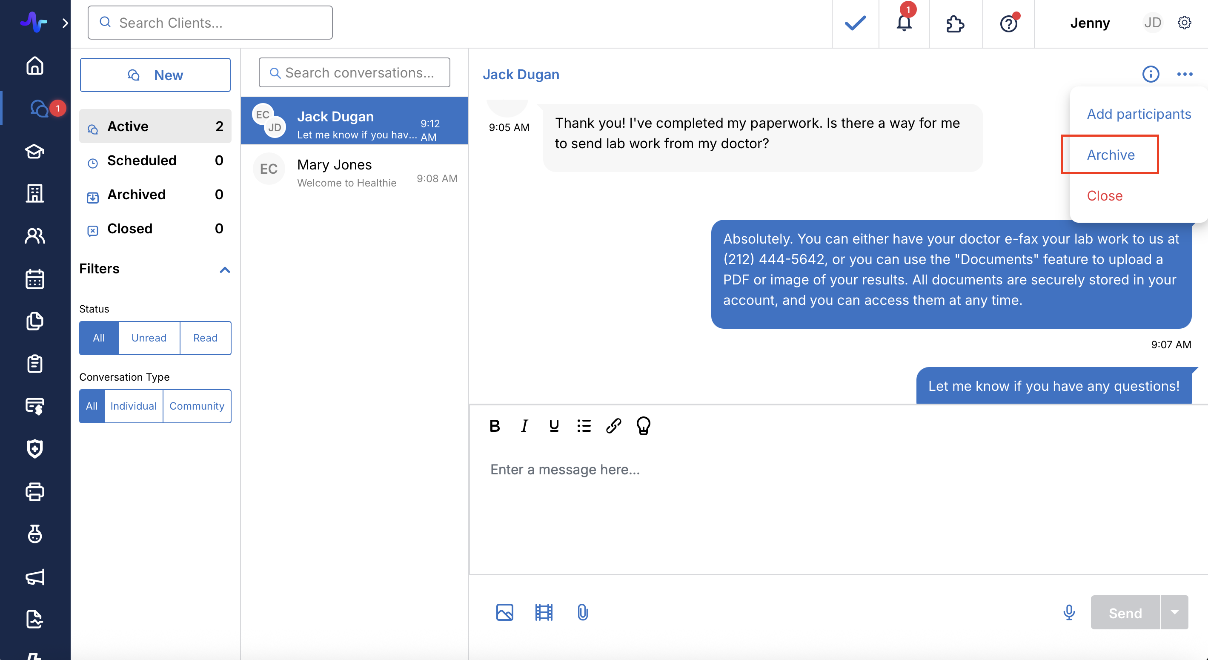Open the Send button dropdown arrow

pyautogui.click(x=1175, y=612)
